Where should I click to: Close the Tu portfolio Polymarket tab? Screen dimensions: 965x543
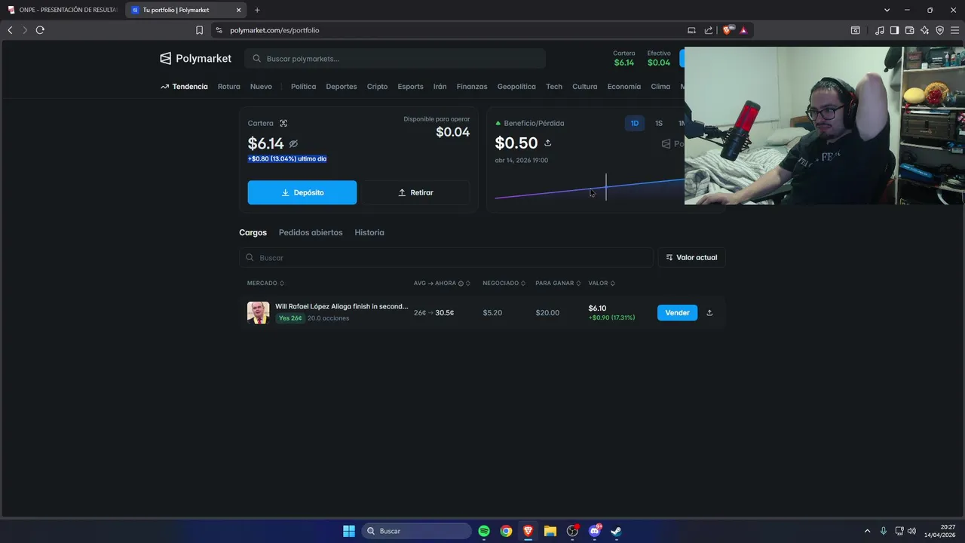238,10
